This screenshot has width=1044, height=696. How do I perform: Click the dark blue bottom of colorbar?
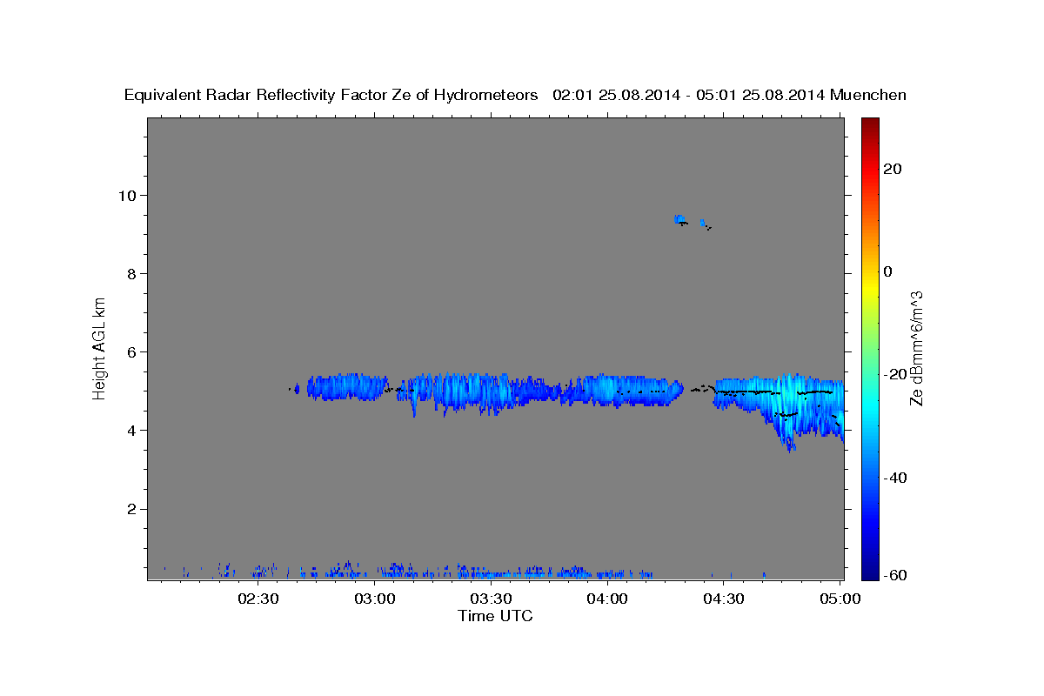tap(869, 572)
